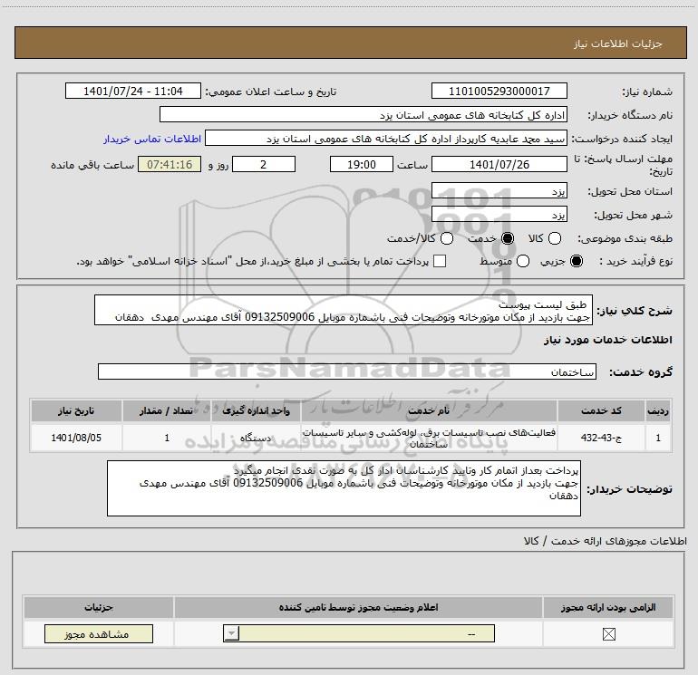Viewport: 698px width, 675px height.
Task: Open the license status dropdown arrow
Action: click(231, 633)
